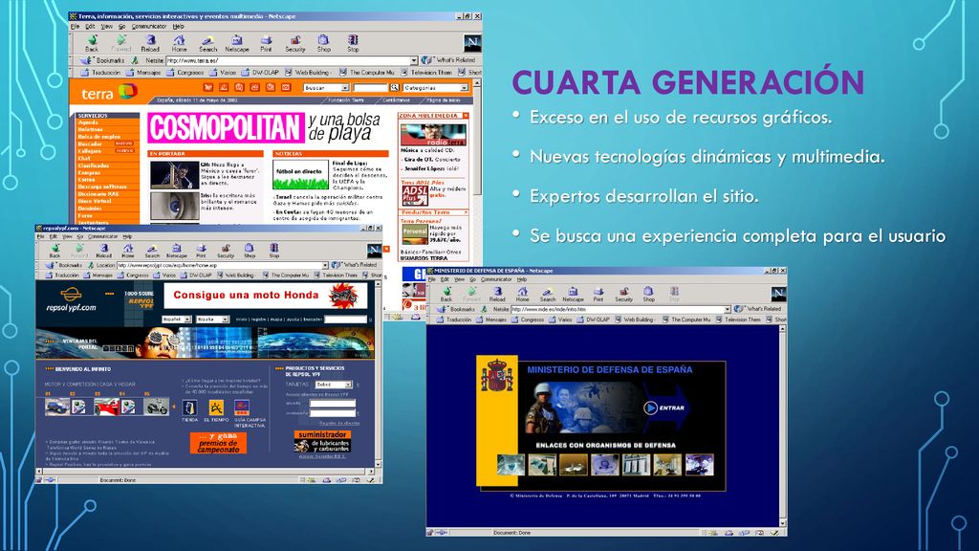979x551 pixels.
Task: Open the Help menu in Terra window
Action: coord(178,26)
